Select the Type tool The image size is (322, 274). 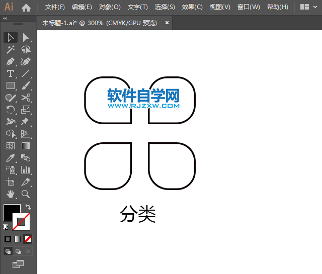tap(10, 74)
